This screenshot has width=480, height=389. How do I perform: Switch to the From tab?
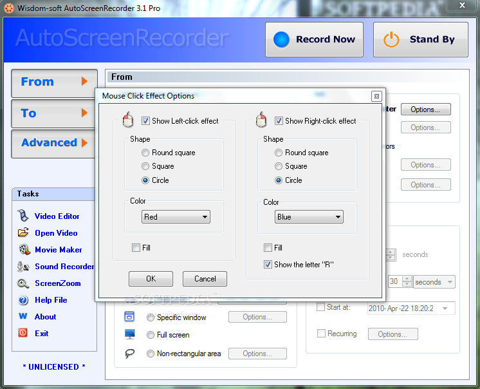[x=55, y=83]
